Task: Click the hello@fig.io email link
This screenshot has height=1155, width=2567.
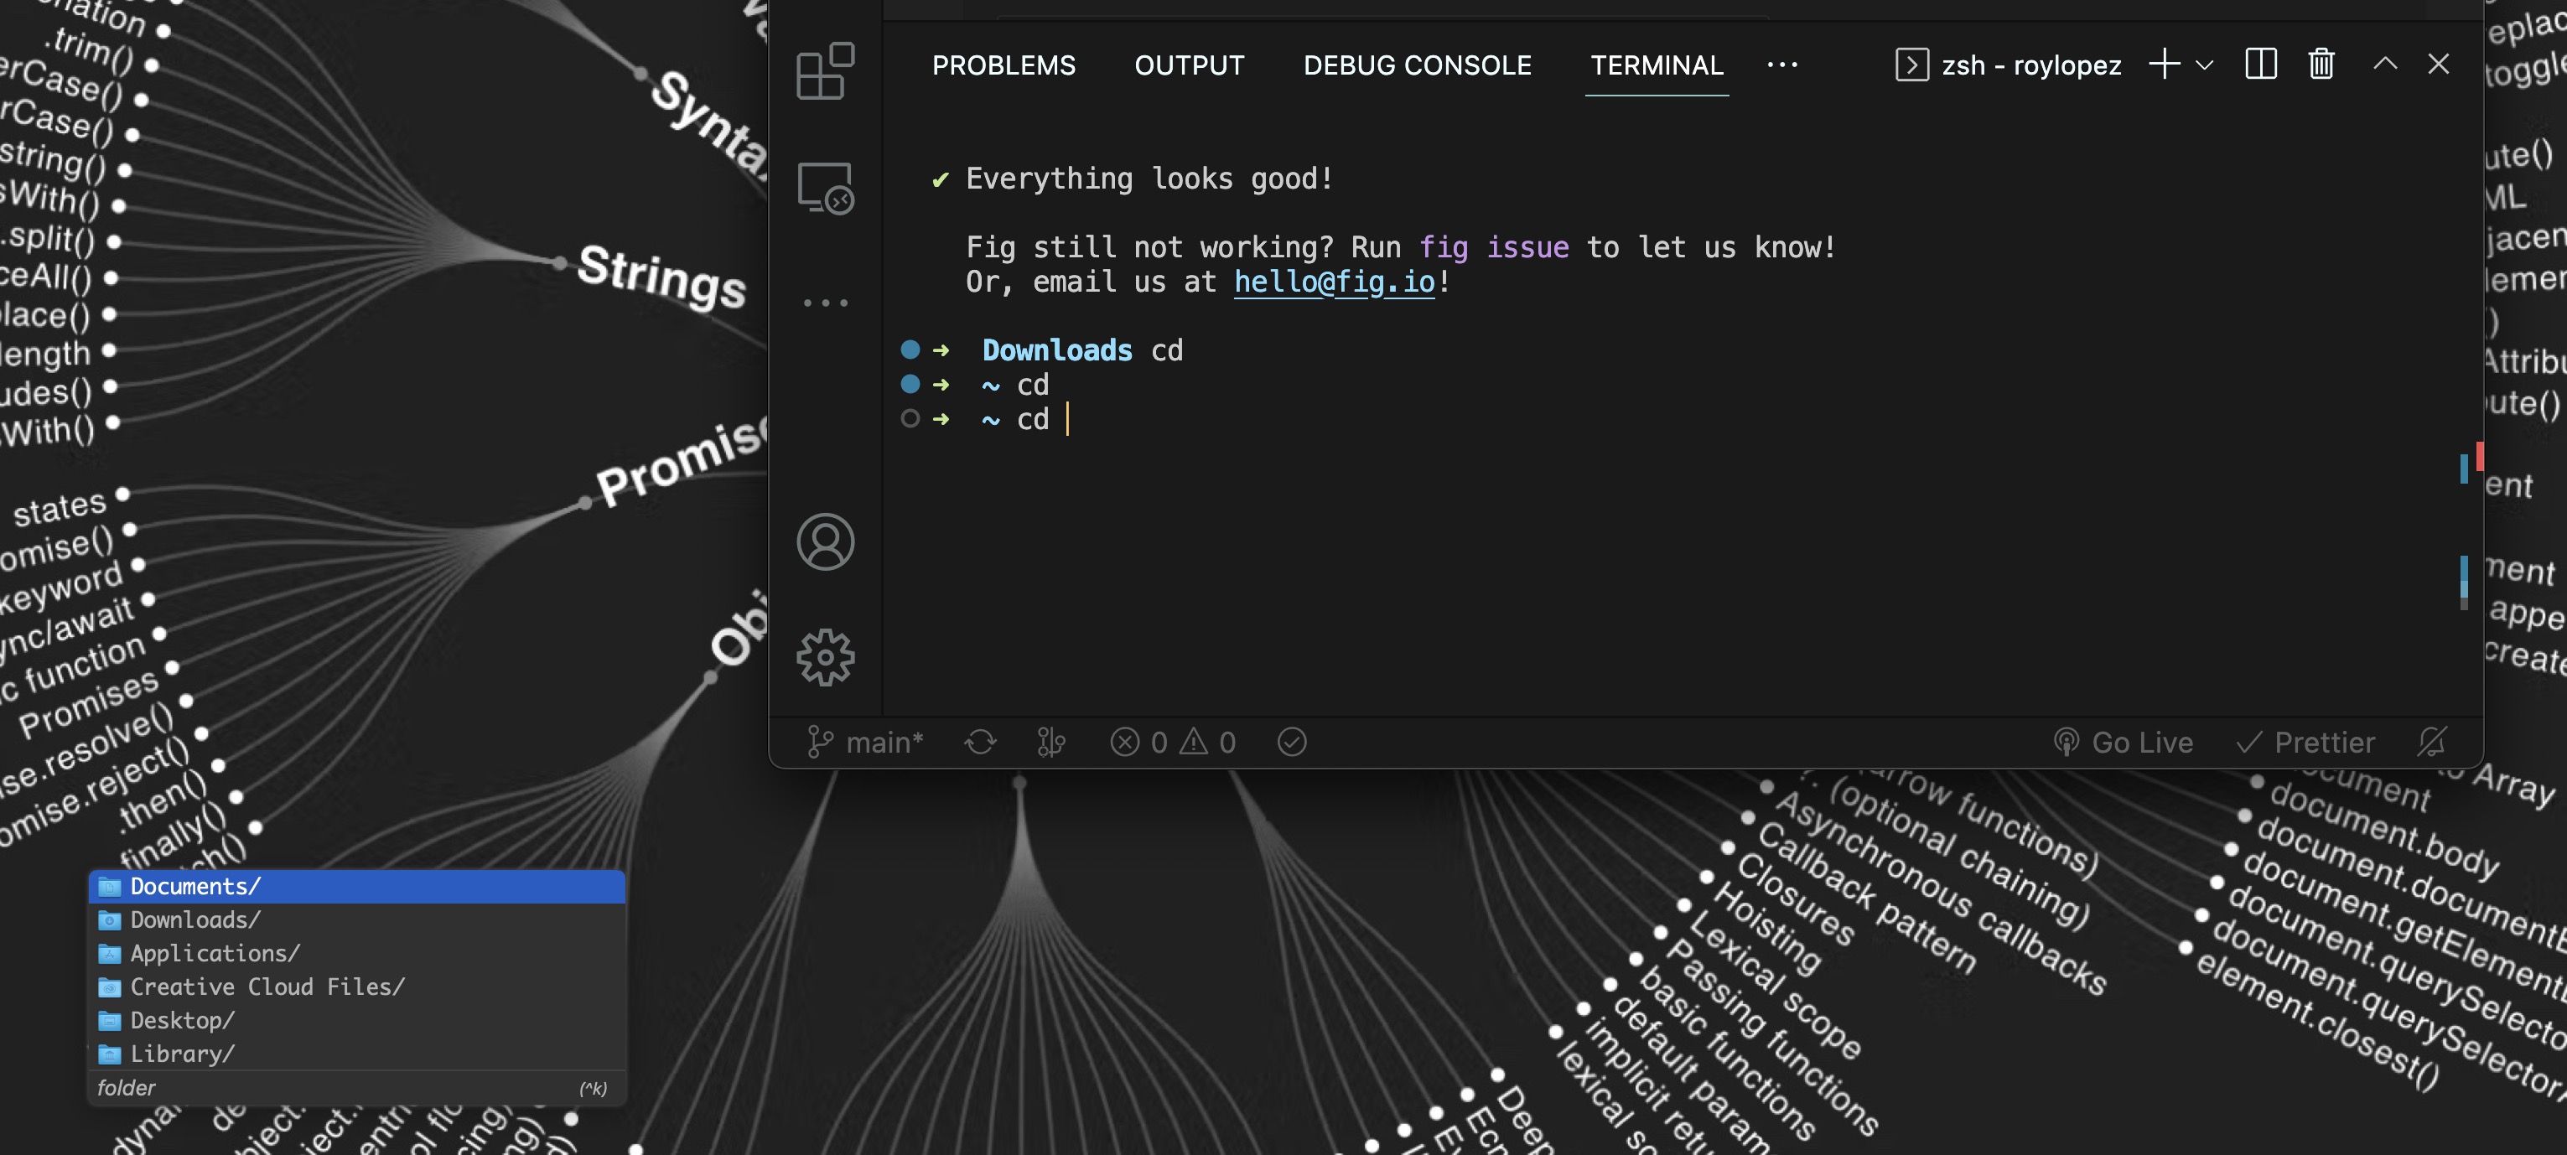Action: point(1335,282)
